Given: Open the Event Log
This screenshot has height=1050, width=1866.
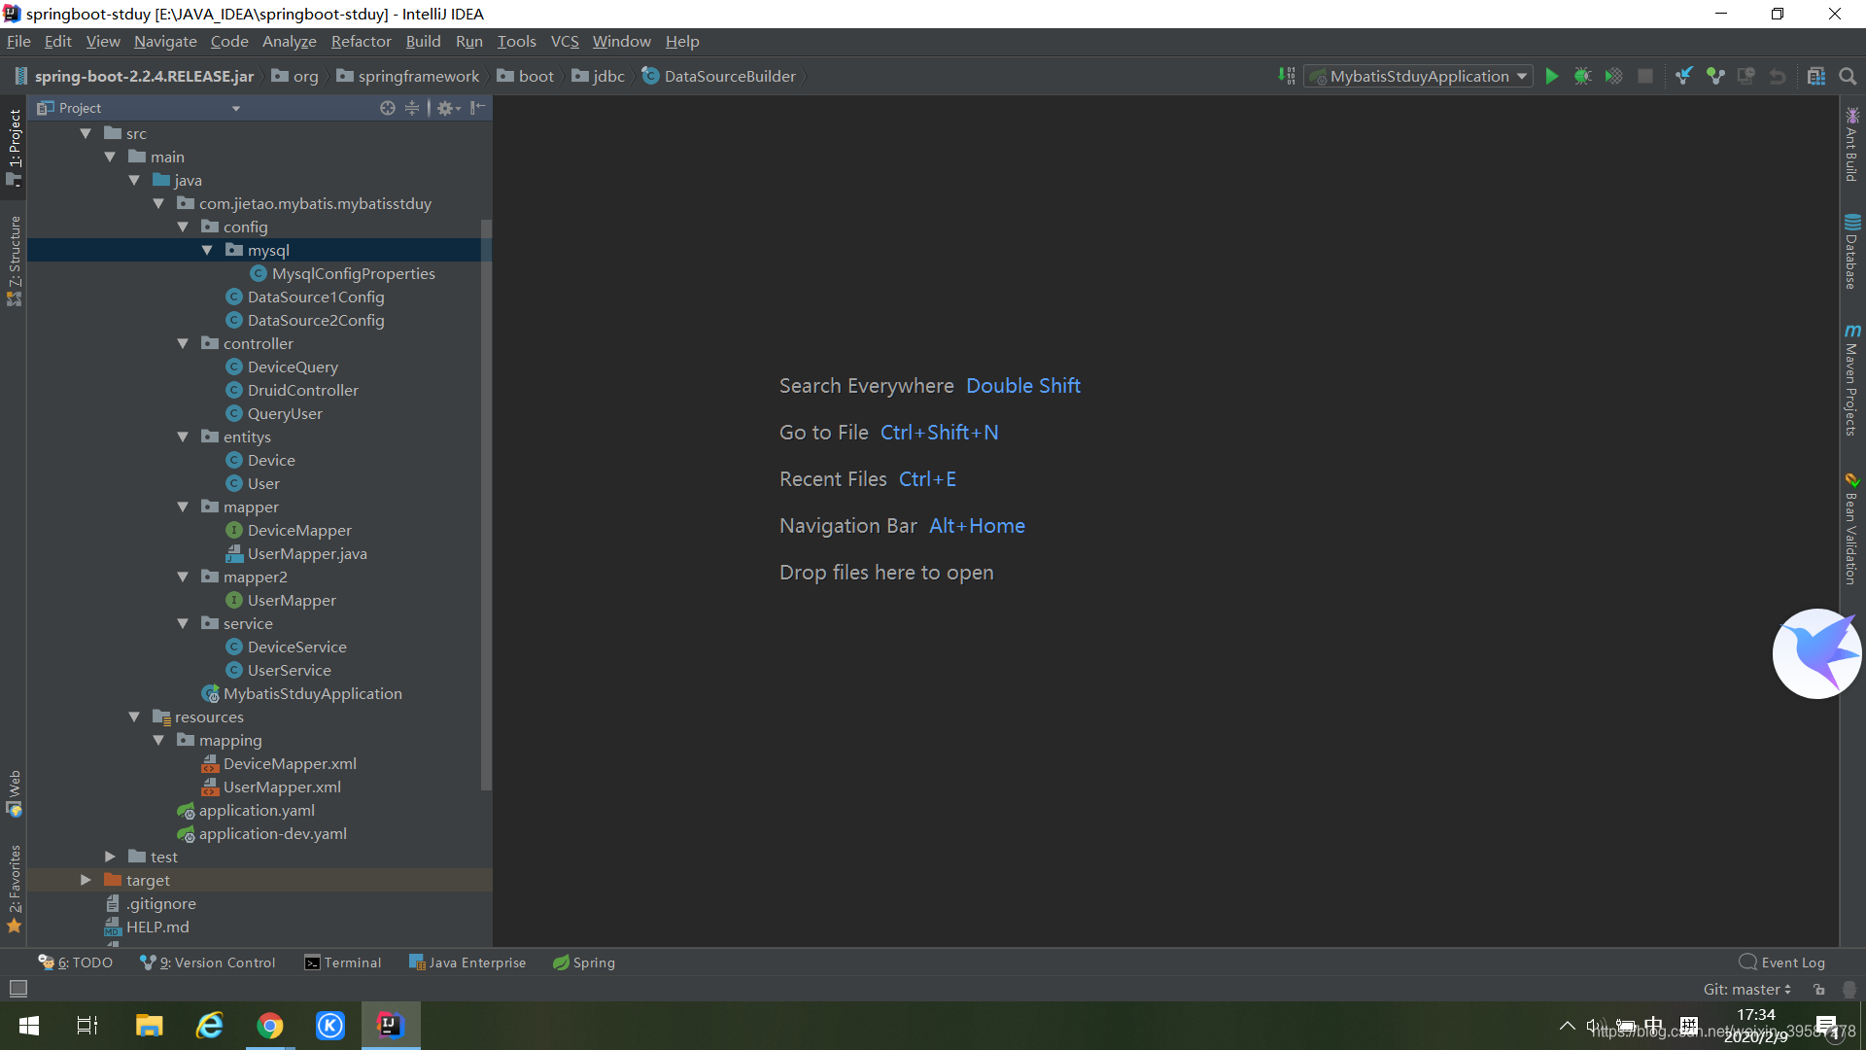Looking at the screenshot, I should point(1790,962).
